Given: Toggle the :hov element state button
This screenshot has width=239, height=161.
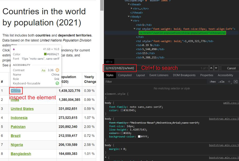Looking at the screenshot, I should [x=213, y=82].
